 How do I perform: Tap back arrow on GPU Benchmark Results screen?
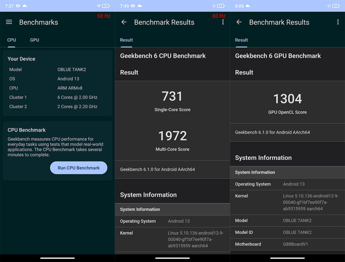pos(239,22)
